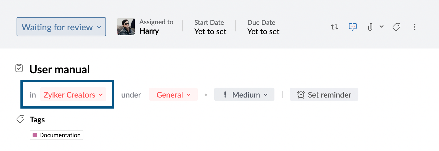This screenshot has height=151, width=439.
Task: Open the three-dot more options menu
Action: [414, 27]
